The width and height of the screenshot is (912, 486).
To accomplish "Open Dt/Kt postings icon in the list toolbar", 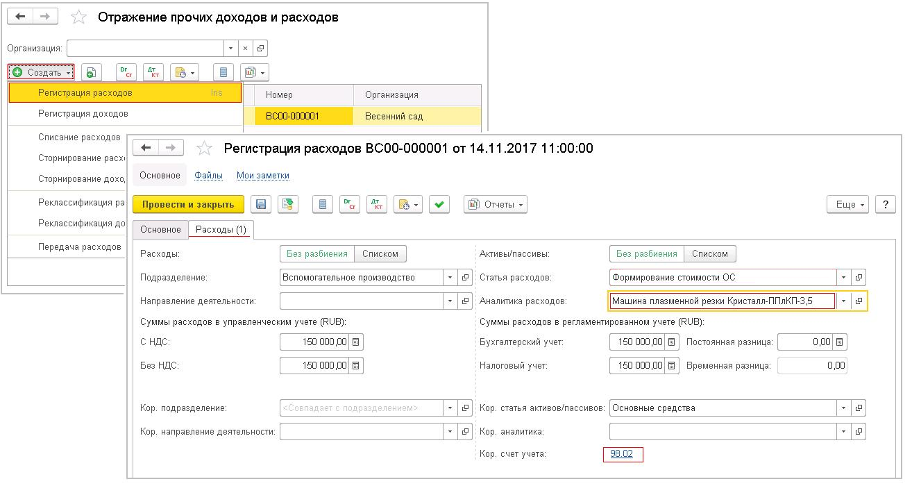I will [x=126, y=72].
